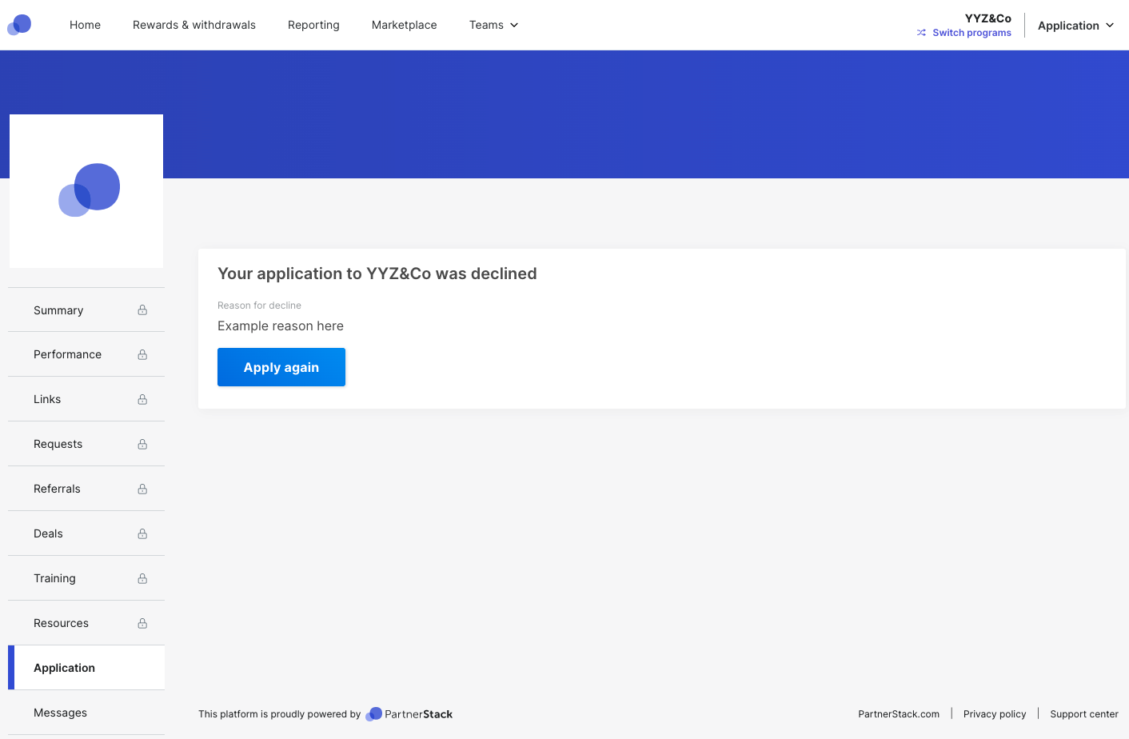Open the Privacy policy link
Screen dimensions: 1129x739
[995, 714]
